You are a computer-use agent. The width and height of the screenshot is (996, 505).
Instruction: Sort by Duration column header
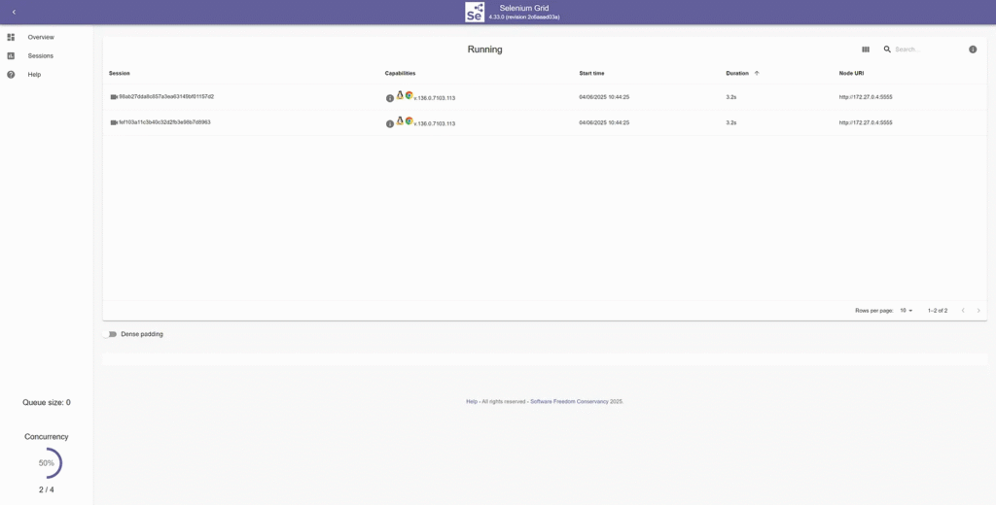tap(737, 73)
